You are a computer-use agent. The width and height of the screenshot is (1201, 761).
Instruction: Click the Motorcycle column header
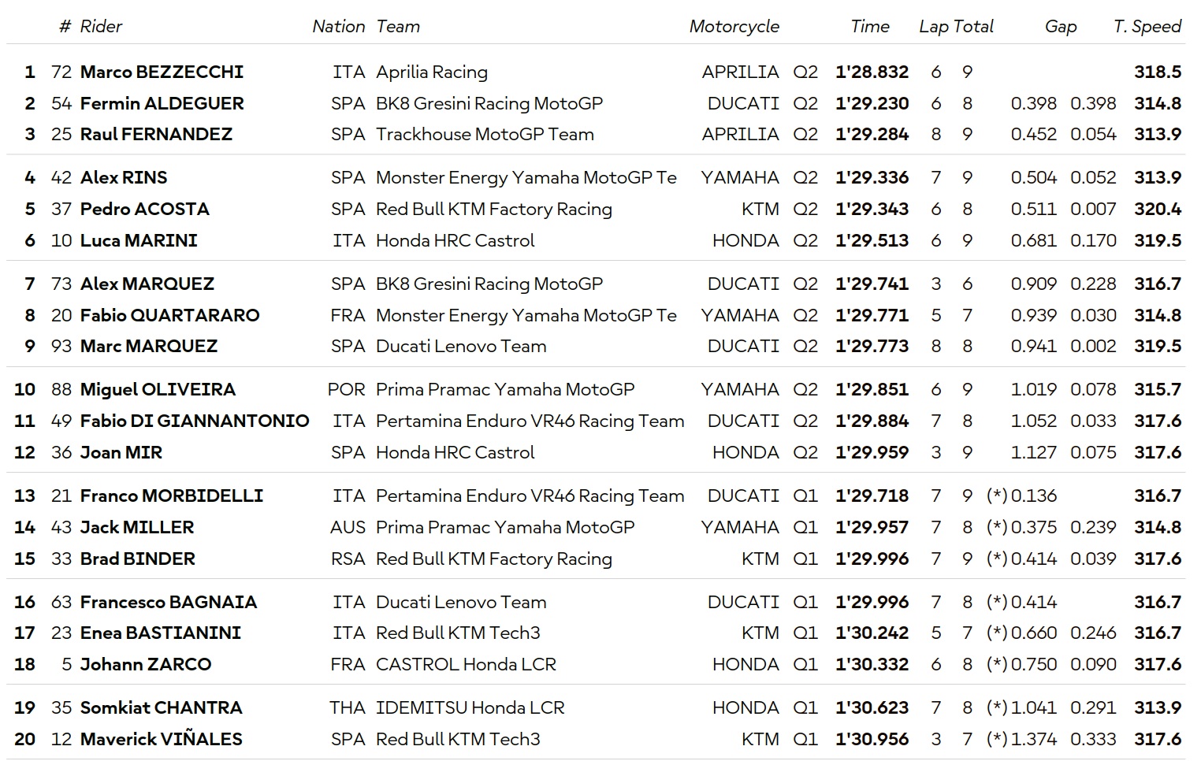734,27
